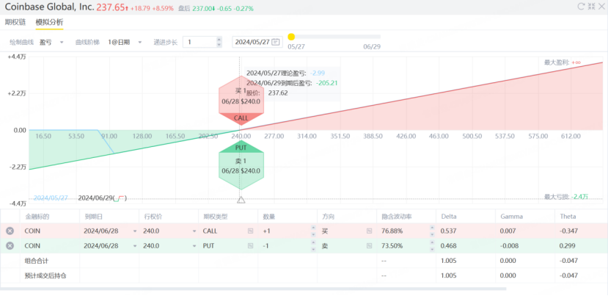Remove the COIN CALL leg row
The width and height of the screenshot is (608, 296).
tap(10, 231)
